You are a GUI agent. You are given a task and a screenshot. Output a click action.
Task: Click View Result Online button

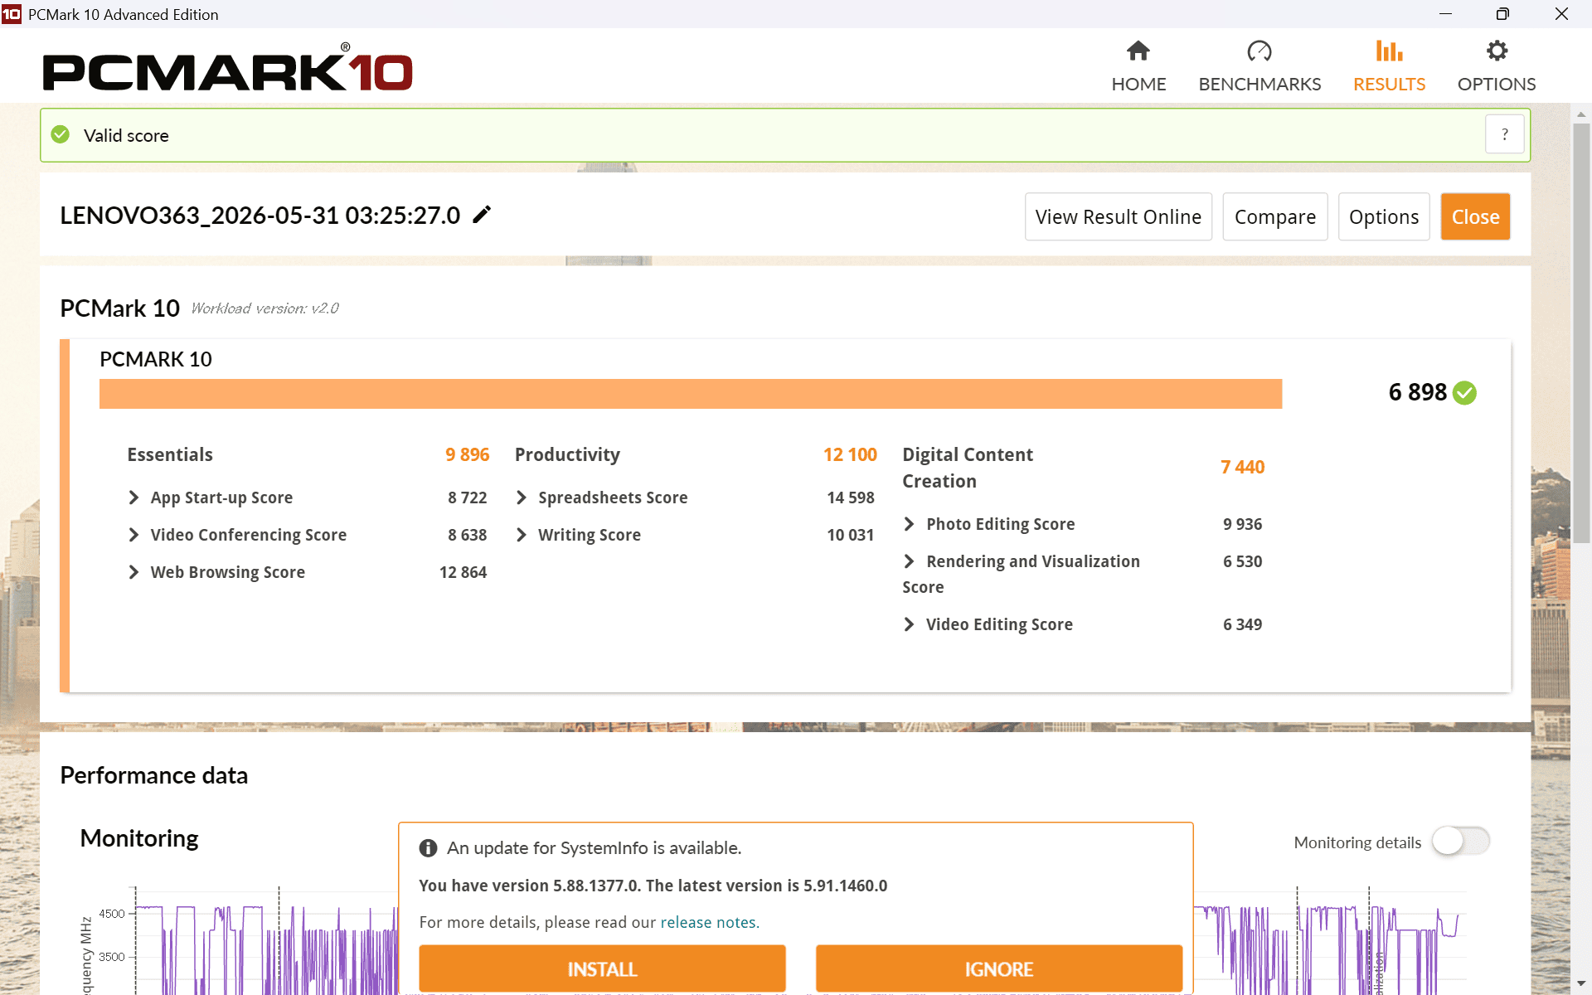pyautogui.click(x=1119, y=216)
